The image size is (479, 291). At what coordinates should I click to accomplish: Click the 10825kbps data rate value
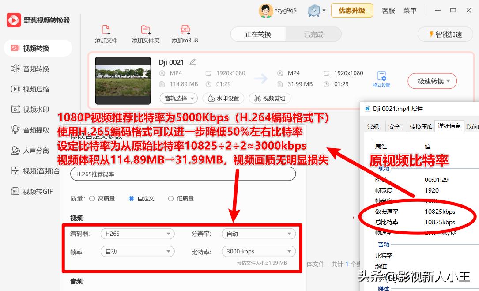pos(440,212)
